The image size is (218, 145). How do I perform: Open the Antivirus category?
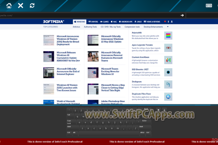point(76,27)
